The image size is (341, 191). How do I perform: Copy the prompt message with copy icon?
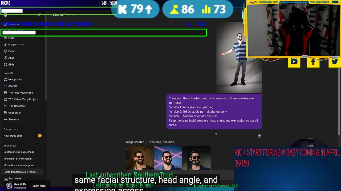259,136
